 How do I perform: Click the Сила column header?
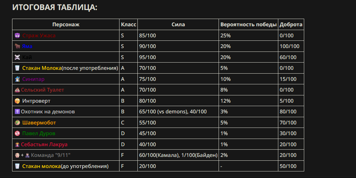pos(178,25)
